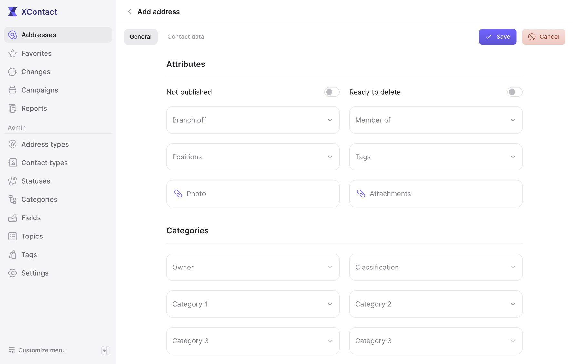573x364 pixels.
Task: Select Reports in the sidebar menu
Action: coord(58,108)
